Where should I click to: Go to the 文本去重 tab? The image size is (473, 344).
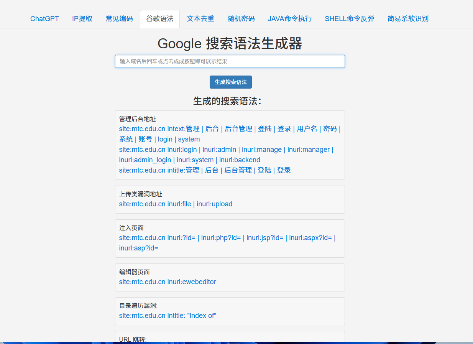pyautogui.click(x=200, y=19)
